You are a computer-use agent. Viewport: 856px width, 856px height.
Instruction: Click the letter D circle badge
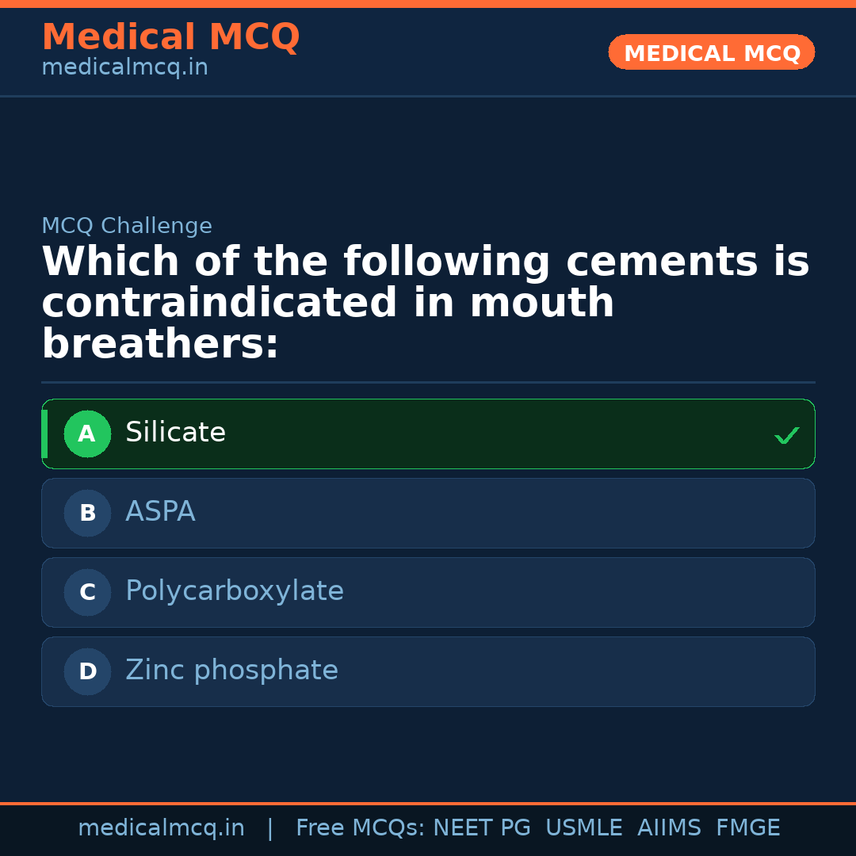[x=87, y=671]
